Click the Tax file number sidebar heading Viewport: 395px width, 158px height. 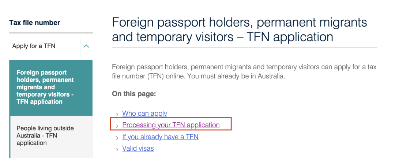tap(34, 23)
